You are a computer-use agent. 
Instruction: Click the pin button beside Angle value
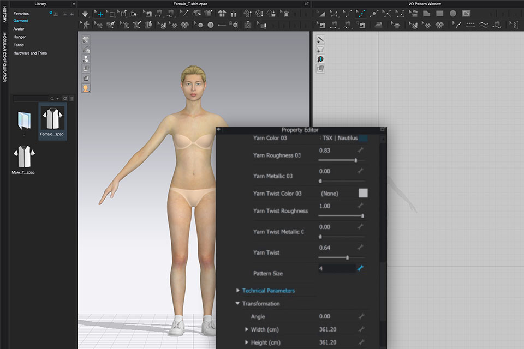[361, 316]
